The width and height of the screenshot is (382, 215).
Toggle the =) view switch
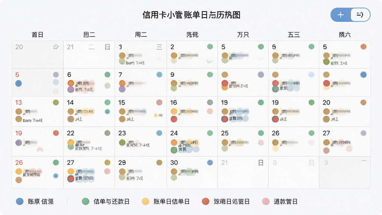pos(360,15)
